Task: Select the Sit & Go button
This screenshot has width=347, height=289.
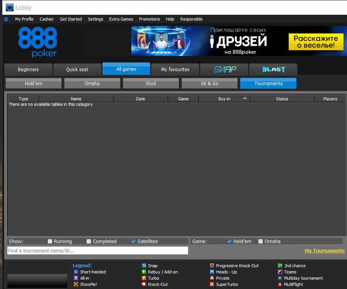Action: 209,83
